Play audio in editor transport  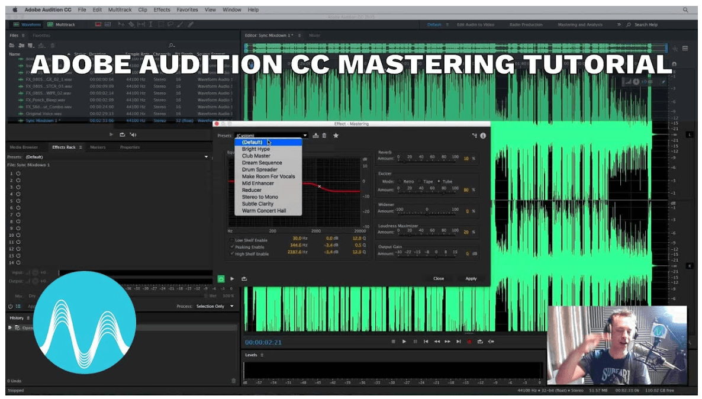(404, 341)
